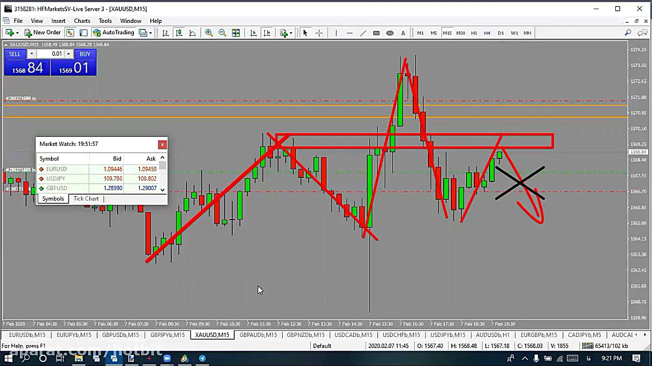Pick the rectangle shape drawing tool
The width and height of the screenshot is (652, 366).
coord(376,33)
